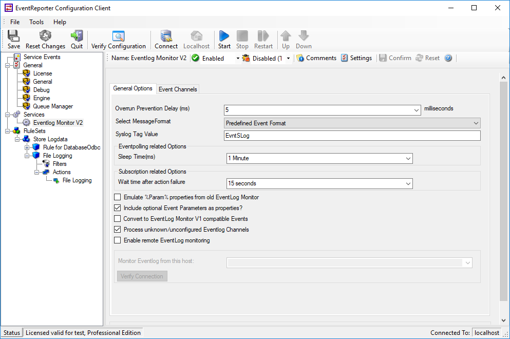
Task: Open Settings in the service header bar
Action: click(356, 58)
